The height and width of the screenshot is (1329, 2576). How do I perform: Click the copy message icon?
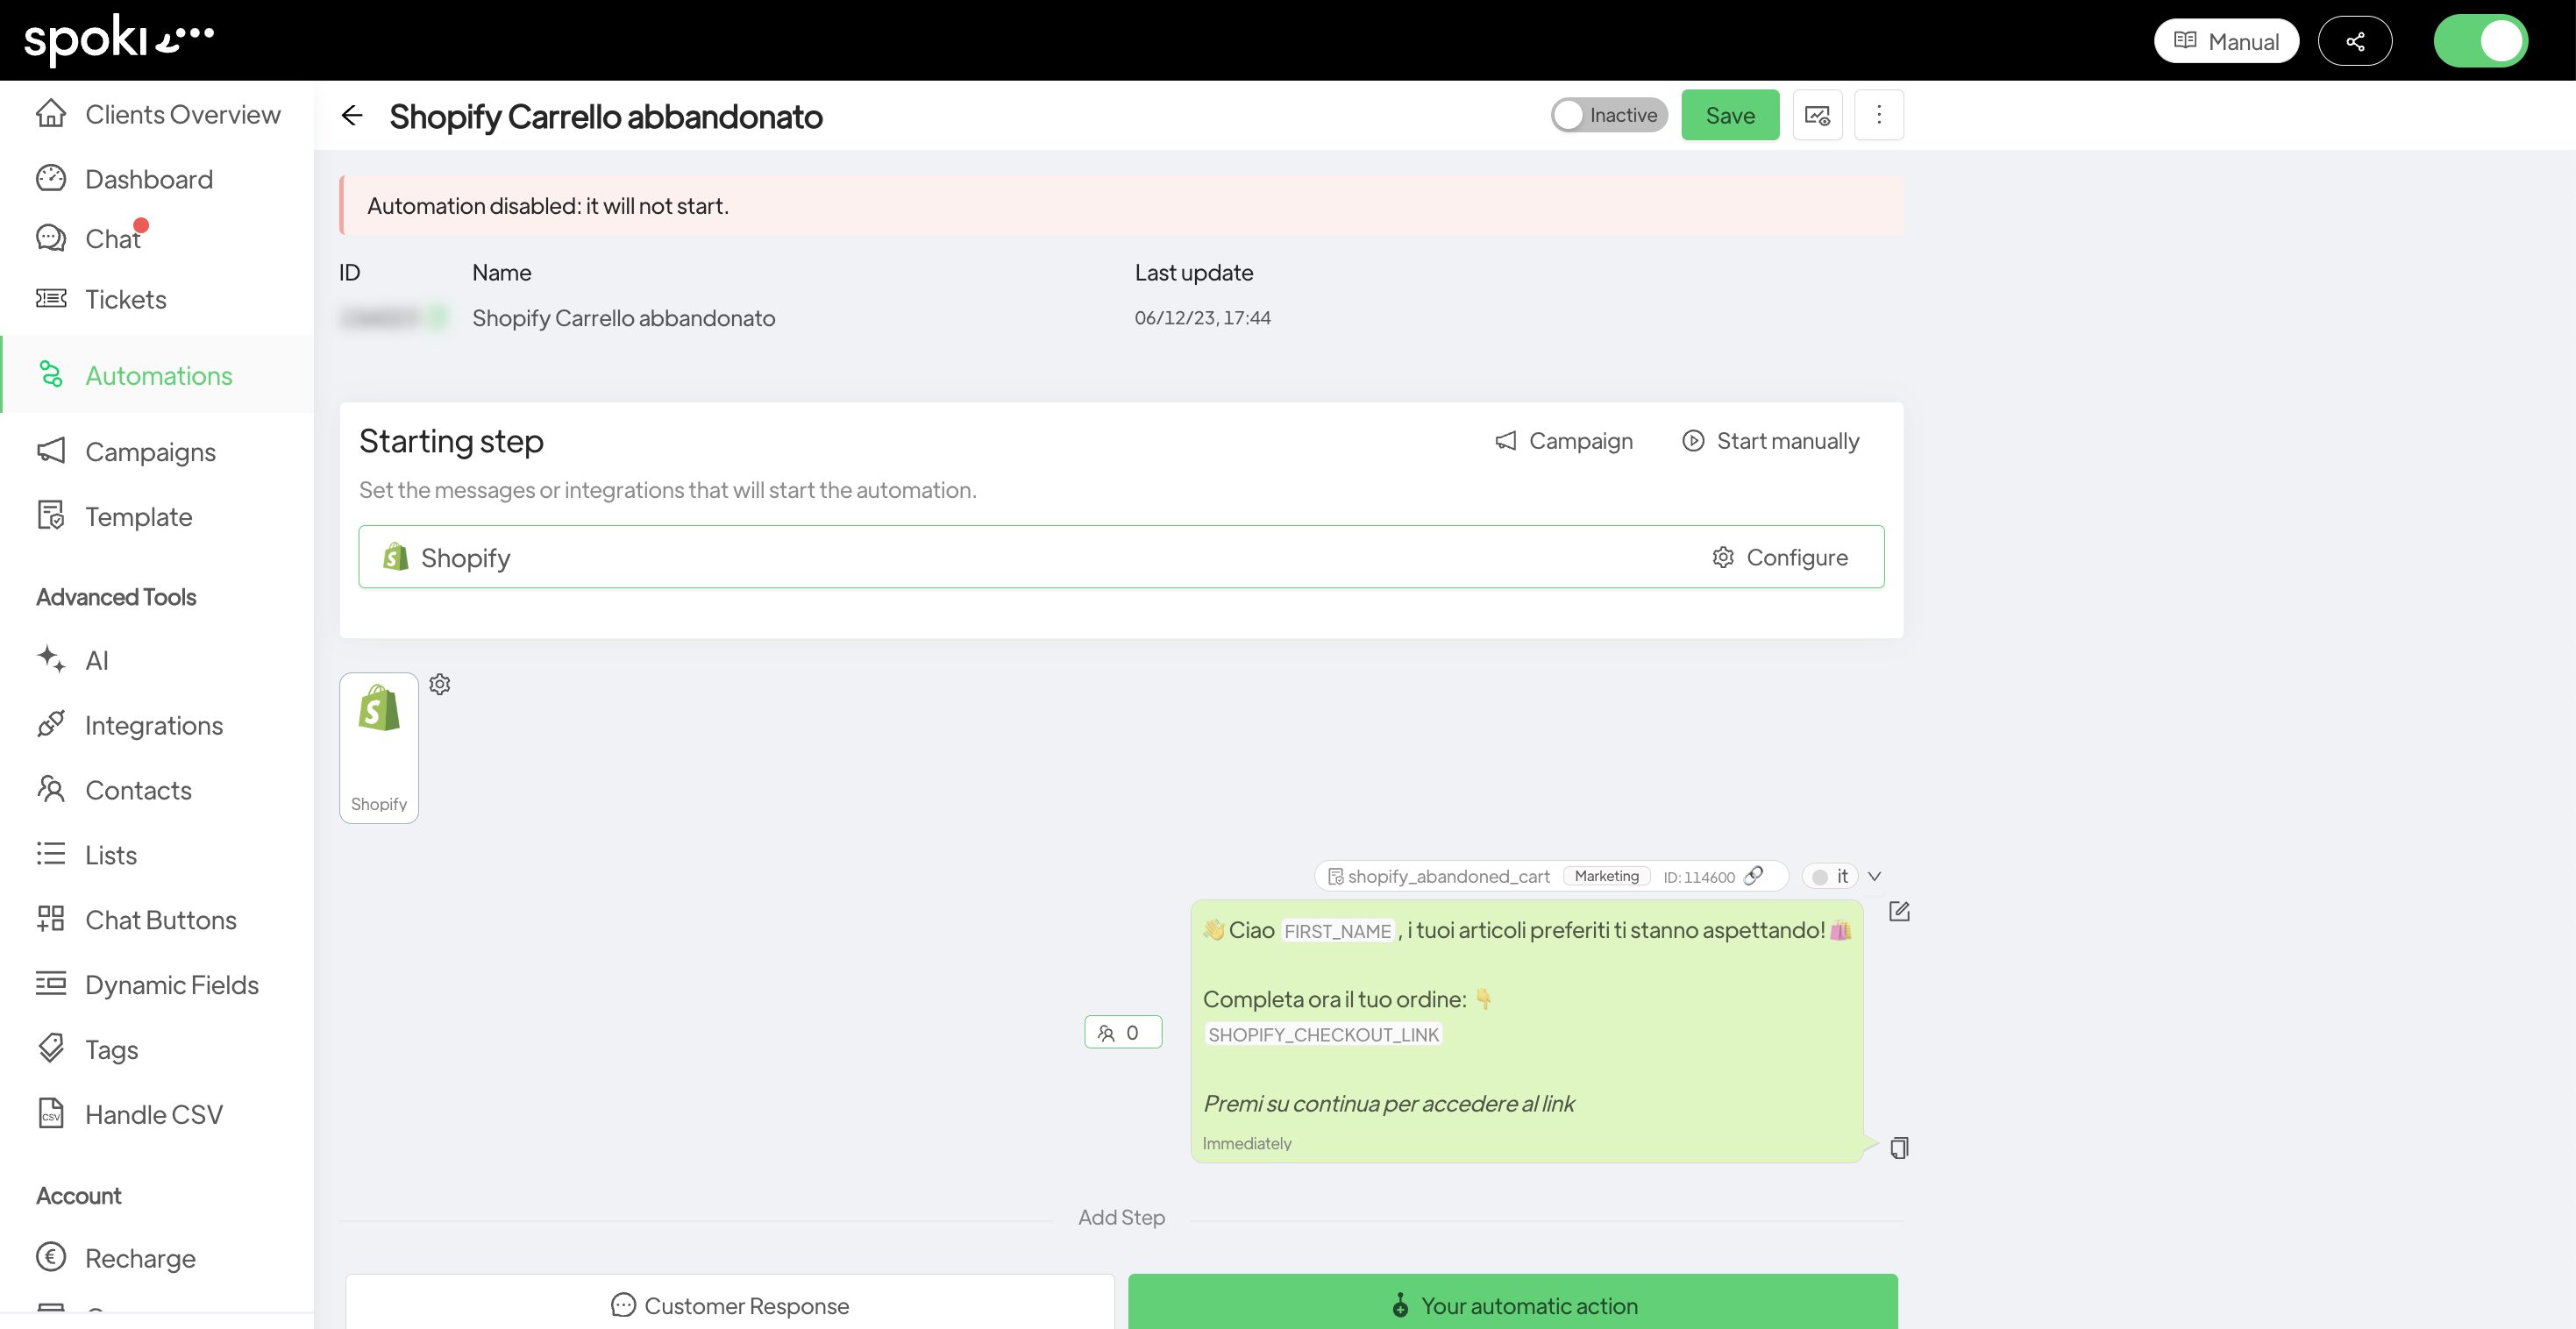pos(1899,1147)
